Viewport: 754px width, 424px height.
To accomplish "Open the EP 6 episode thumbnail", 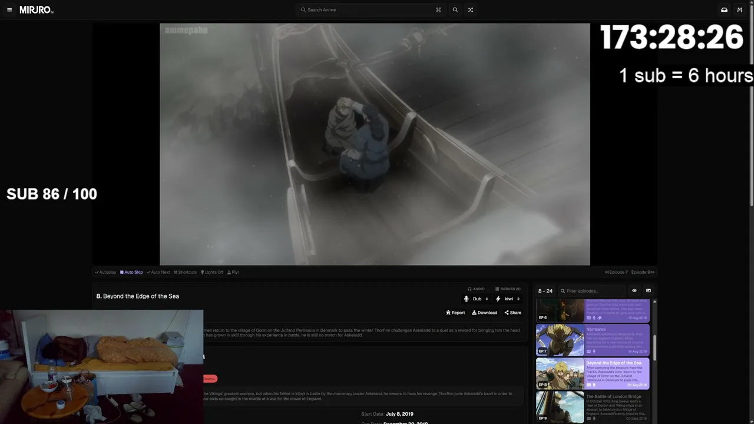I will 560,310.
